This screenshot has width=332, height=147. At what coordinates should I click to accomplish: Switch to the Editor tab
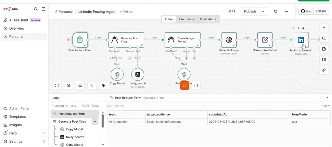click(x=169, y=19)
